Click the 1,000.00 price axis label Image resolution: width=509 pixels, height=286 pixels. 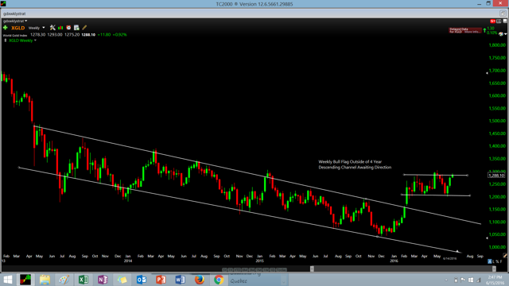[x=497, y=247]
